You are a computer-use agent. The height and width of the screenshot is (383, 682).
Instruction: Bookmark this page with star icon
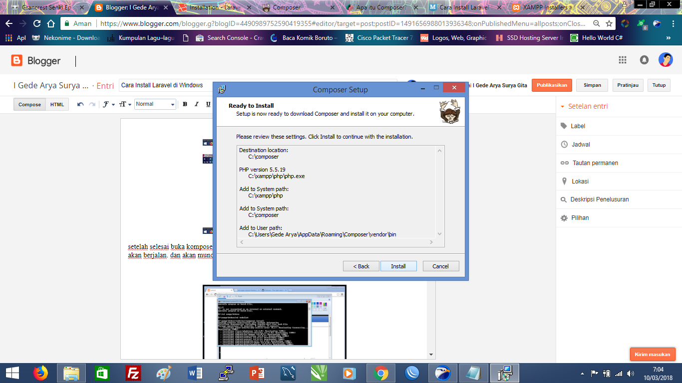(609, 23)
